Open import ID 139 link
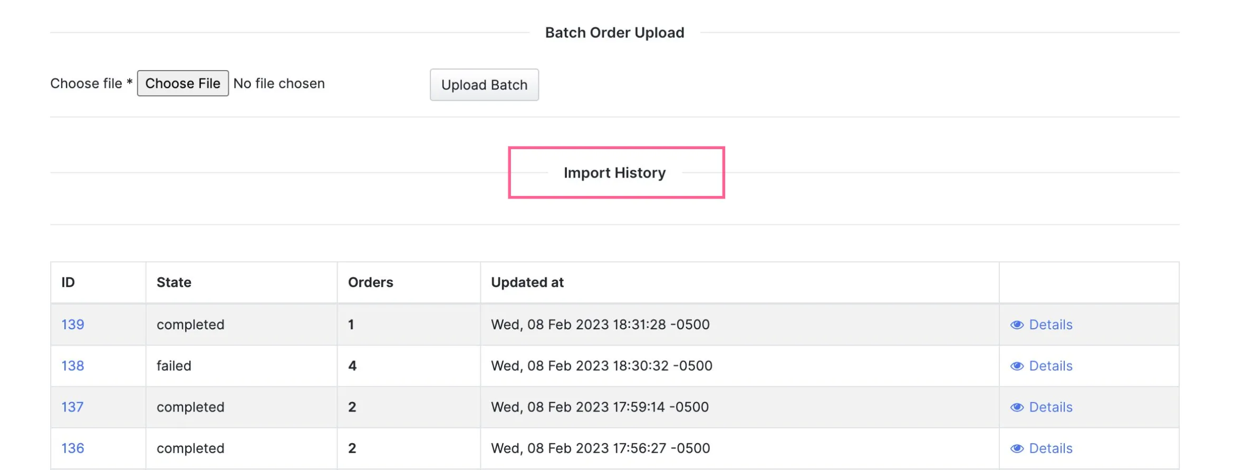The width and height of the screenshot is (1253, 470). pyautogui.click(x=73, y=325)
